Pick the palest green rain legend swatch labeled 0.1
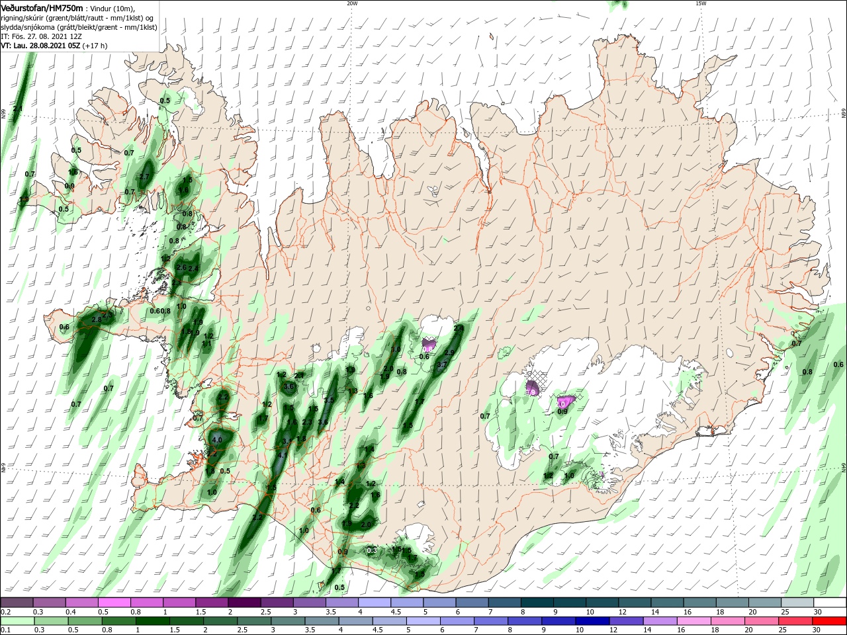This screenshot has height=635, width=847. (x=17, y=621)
